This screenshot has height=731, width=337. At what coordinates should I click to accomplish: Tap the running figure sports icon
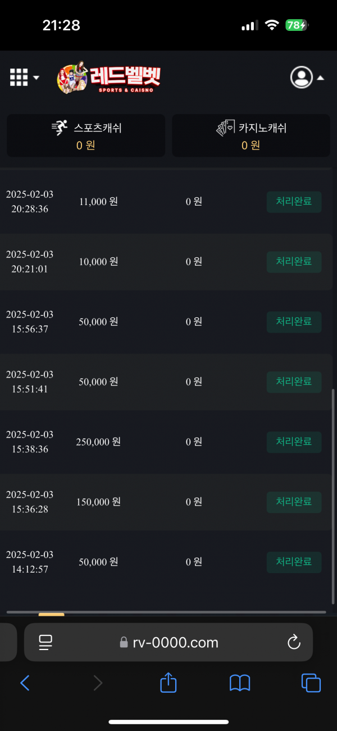(x=60, y=128)
